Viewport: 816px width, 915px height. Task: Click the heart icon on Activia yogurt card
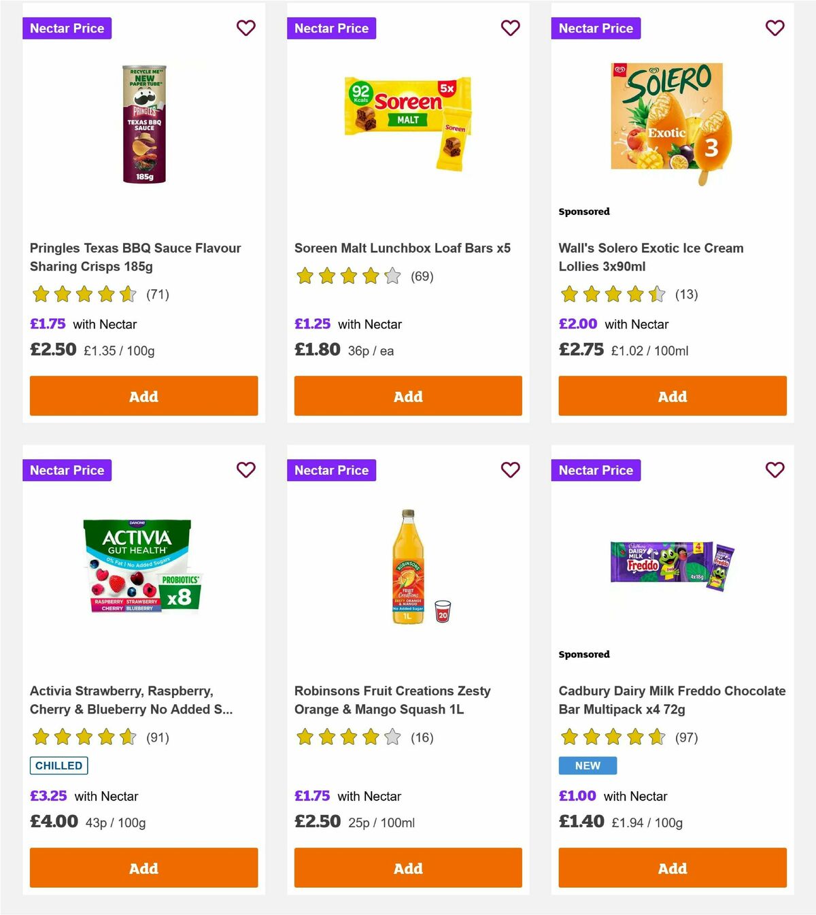pyautogui.click(x=245, y=469)
